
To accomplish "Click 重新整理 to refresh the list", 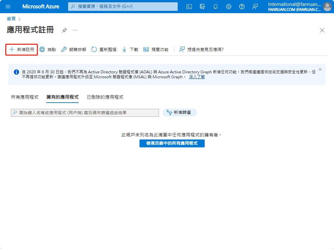I will pyautogui.click(x=104, y=50).
